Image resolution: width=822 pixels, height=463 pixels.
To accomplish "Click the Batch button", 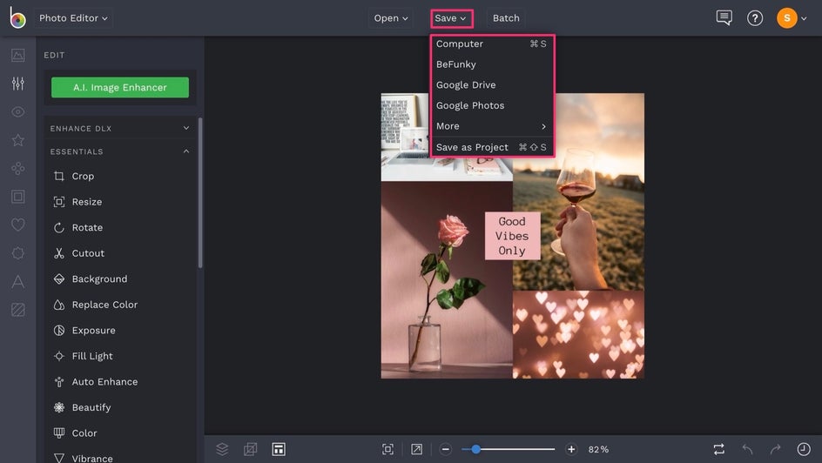I will point(506,17).
